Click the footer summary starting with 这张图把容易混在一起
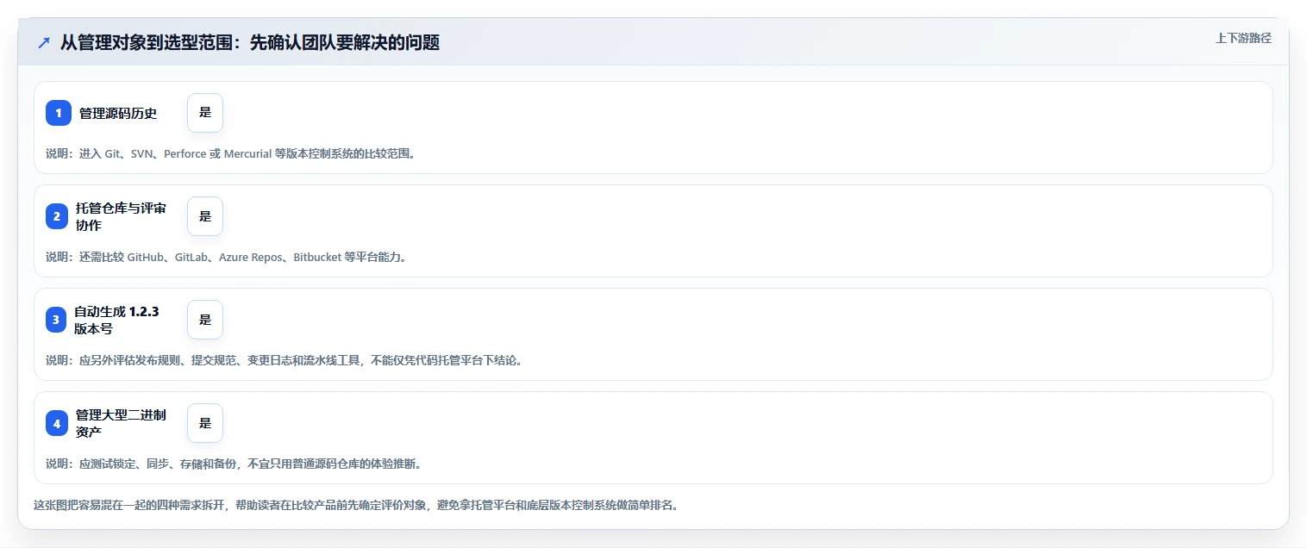The height and width of the screenshot is (548, 1307). coord(356,505)
